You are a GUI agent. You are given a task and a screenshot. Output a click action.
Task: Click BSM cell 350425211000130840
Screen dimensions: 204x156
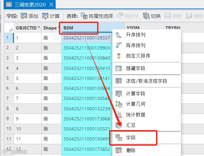pyautogui.click(x=87, y=58)
